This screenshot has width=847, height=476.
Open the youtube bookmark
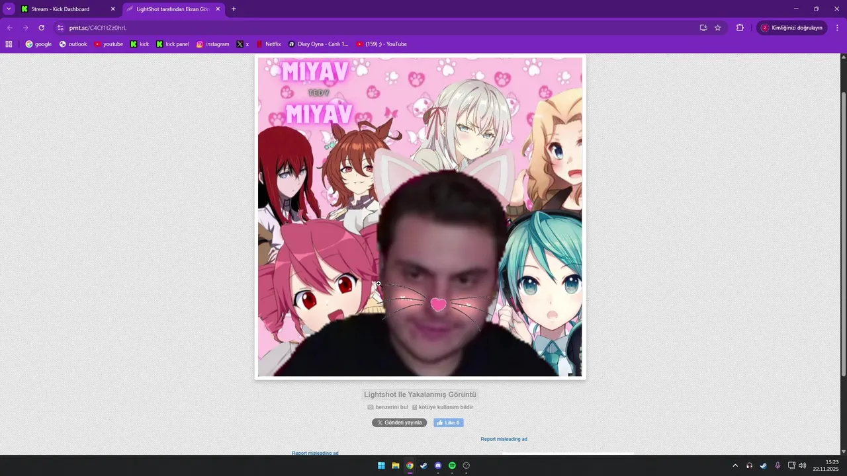click(109, 44)
